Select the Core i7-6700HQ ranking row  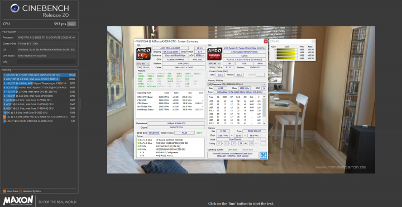39,104
